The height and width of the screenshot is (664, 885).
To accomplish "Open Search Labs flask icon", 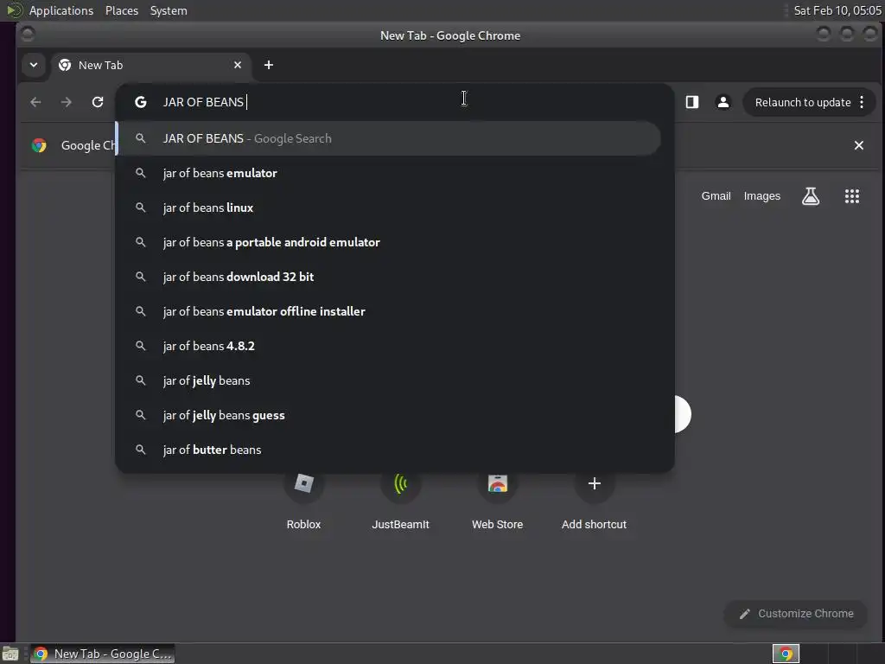I will [811, 196].
